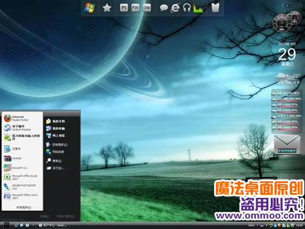
Task: Launch Fireworks from the FW dock icon
Action: (135, 8)
